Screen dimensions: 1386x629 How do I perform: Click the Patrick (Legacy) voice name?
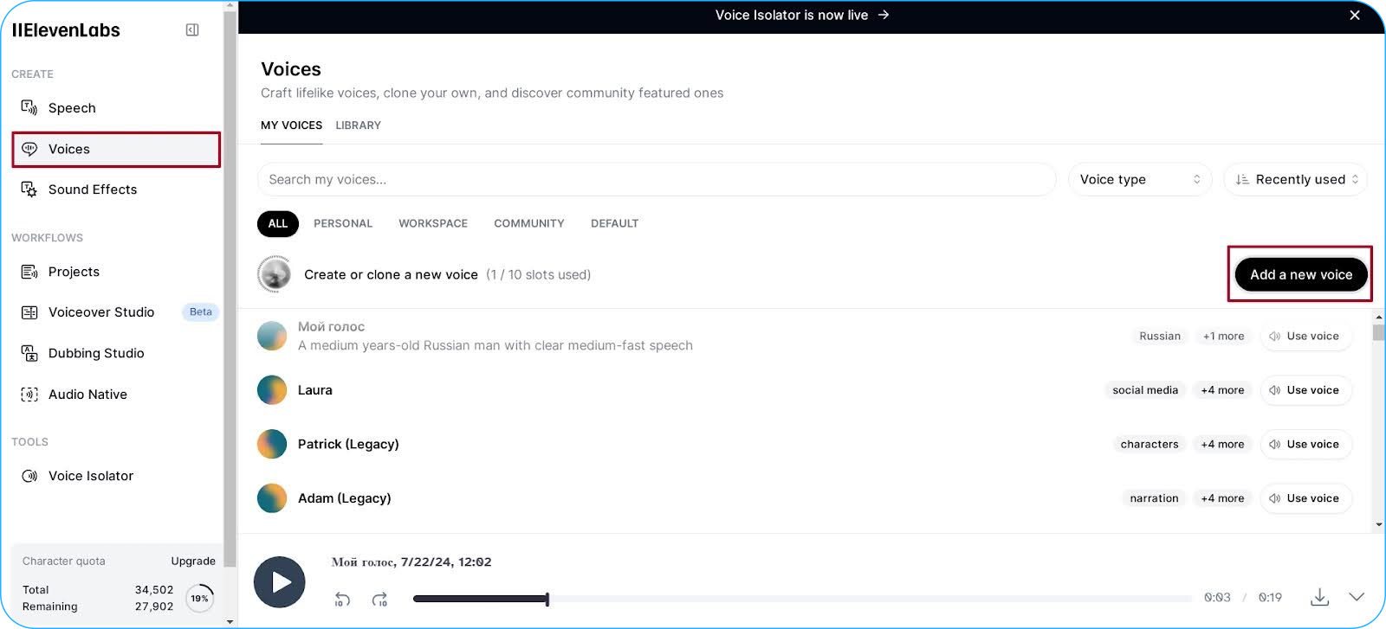pyautogui.click(x=348, y=444)
